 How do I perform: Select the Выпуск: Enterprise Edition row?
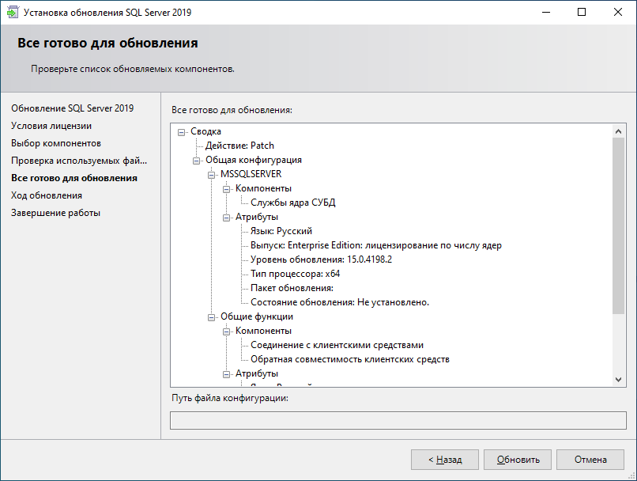[x=375, y=245]
